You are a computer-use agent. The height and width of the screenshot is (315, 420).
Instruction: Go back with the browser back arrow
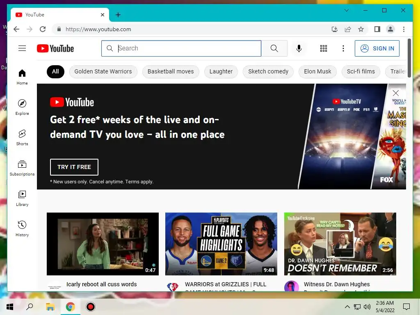(x=16, y=29)
